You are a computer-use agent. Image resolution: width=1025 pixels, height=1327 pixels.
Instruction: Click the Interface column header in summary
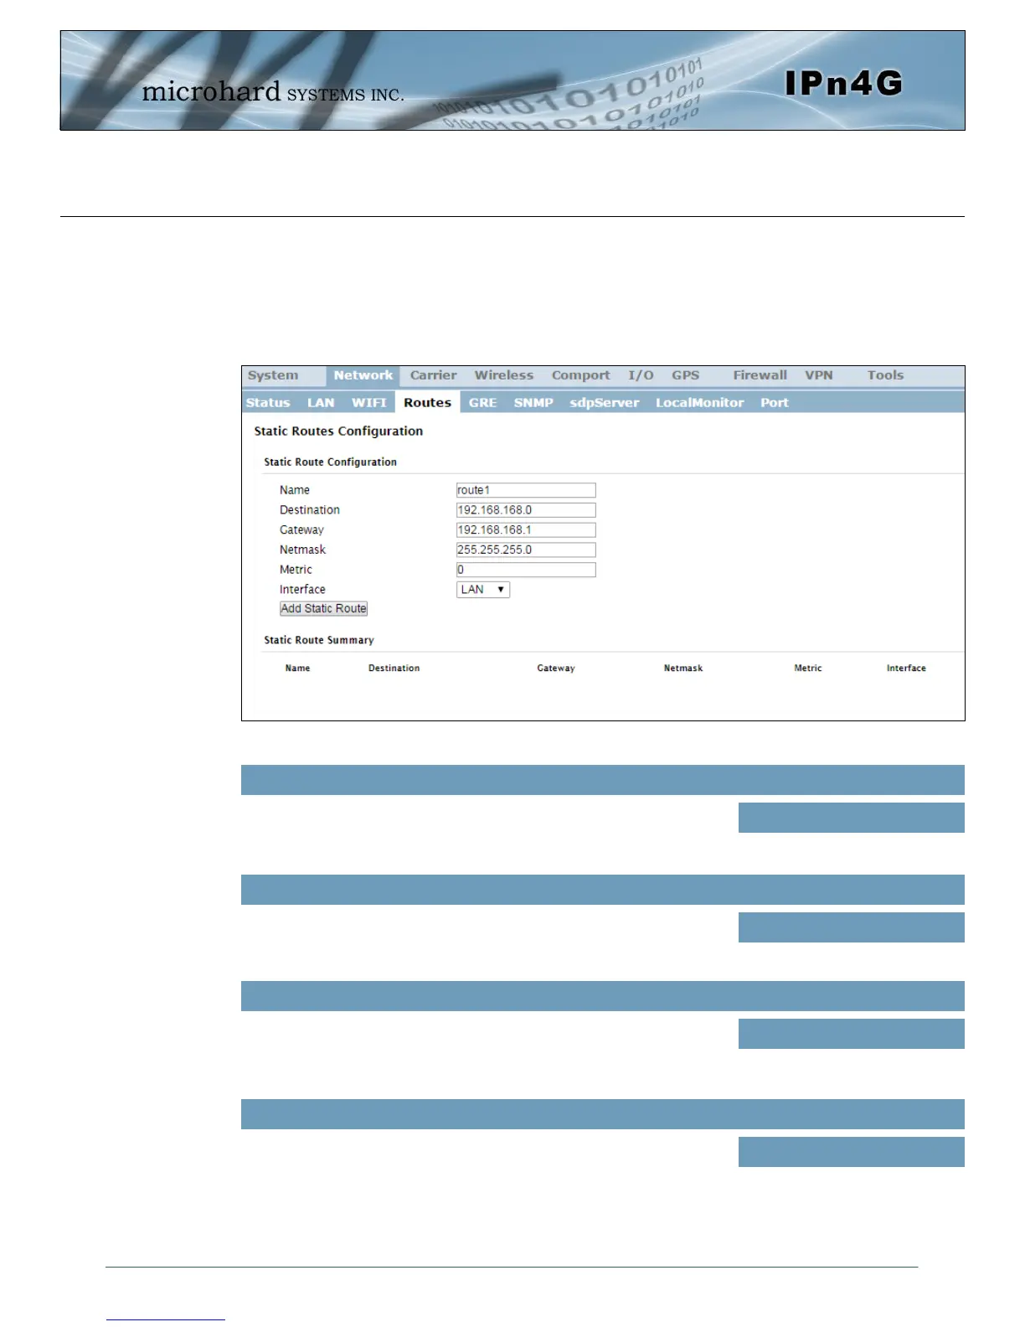point(906,669)
